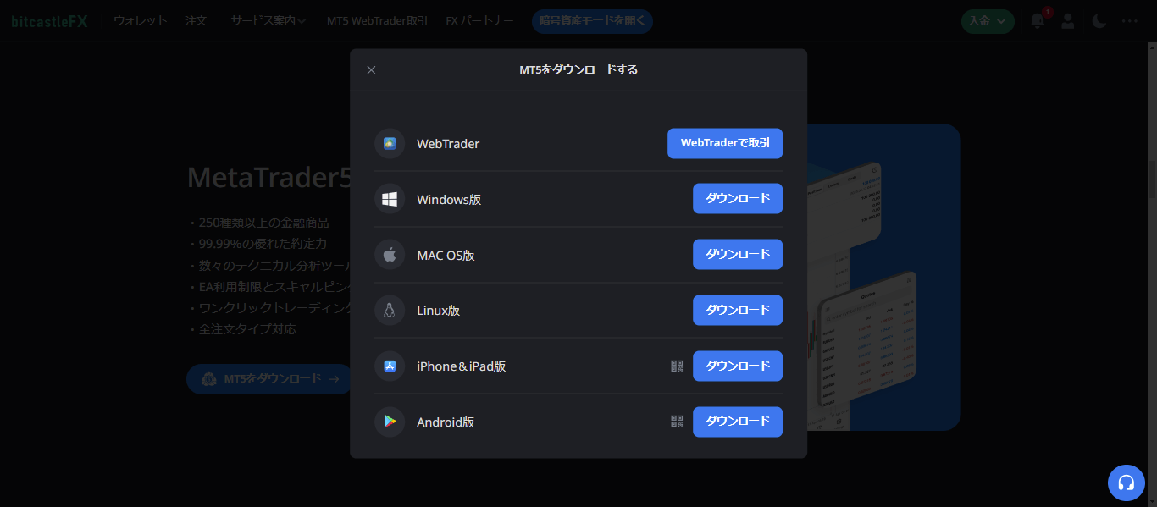
Task: Click the Google Play icon beside Android版
Action: (x=389, y=422)
